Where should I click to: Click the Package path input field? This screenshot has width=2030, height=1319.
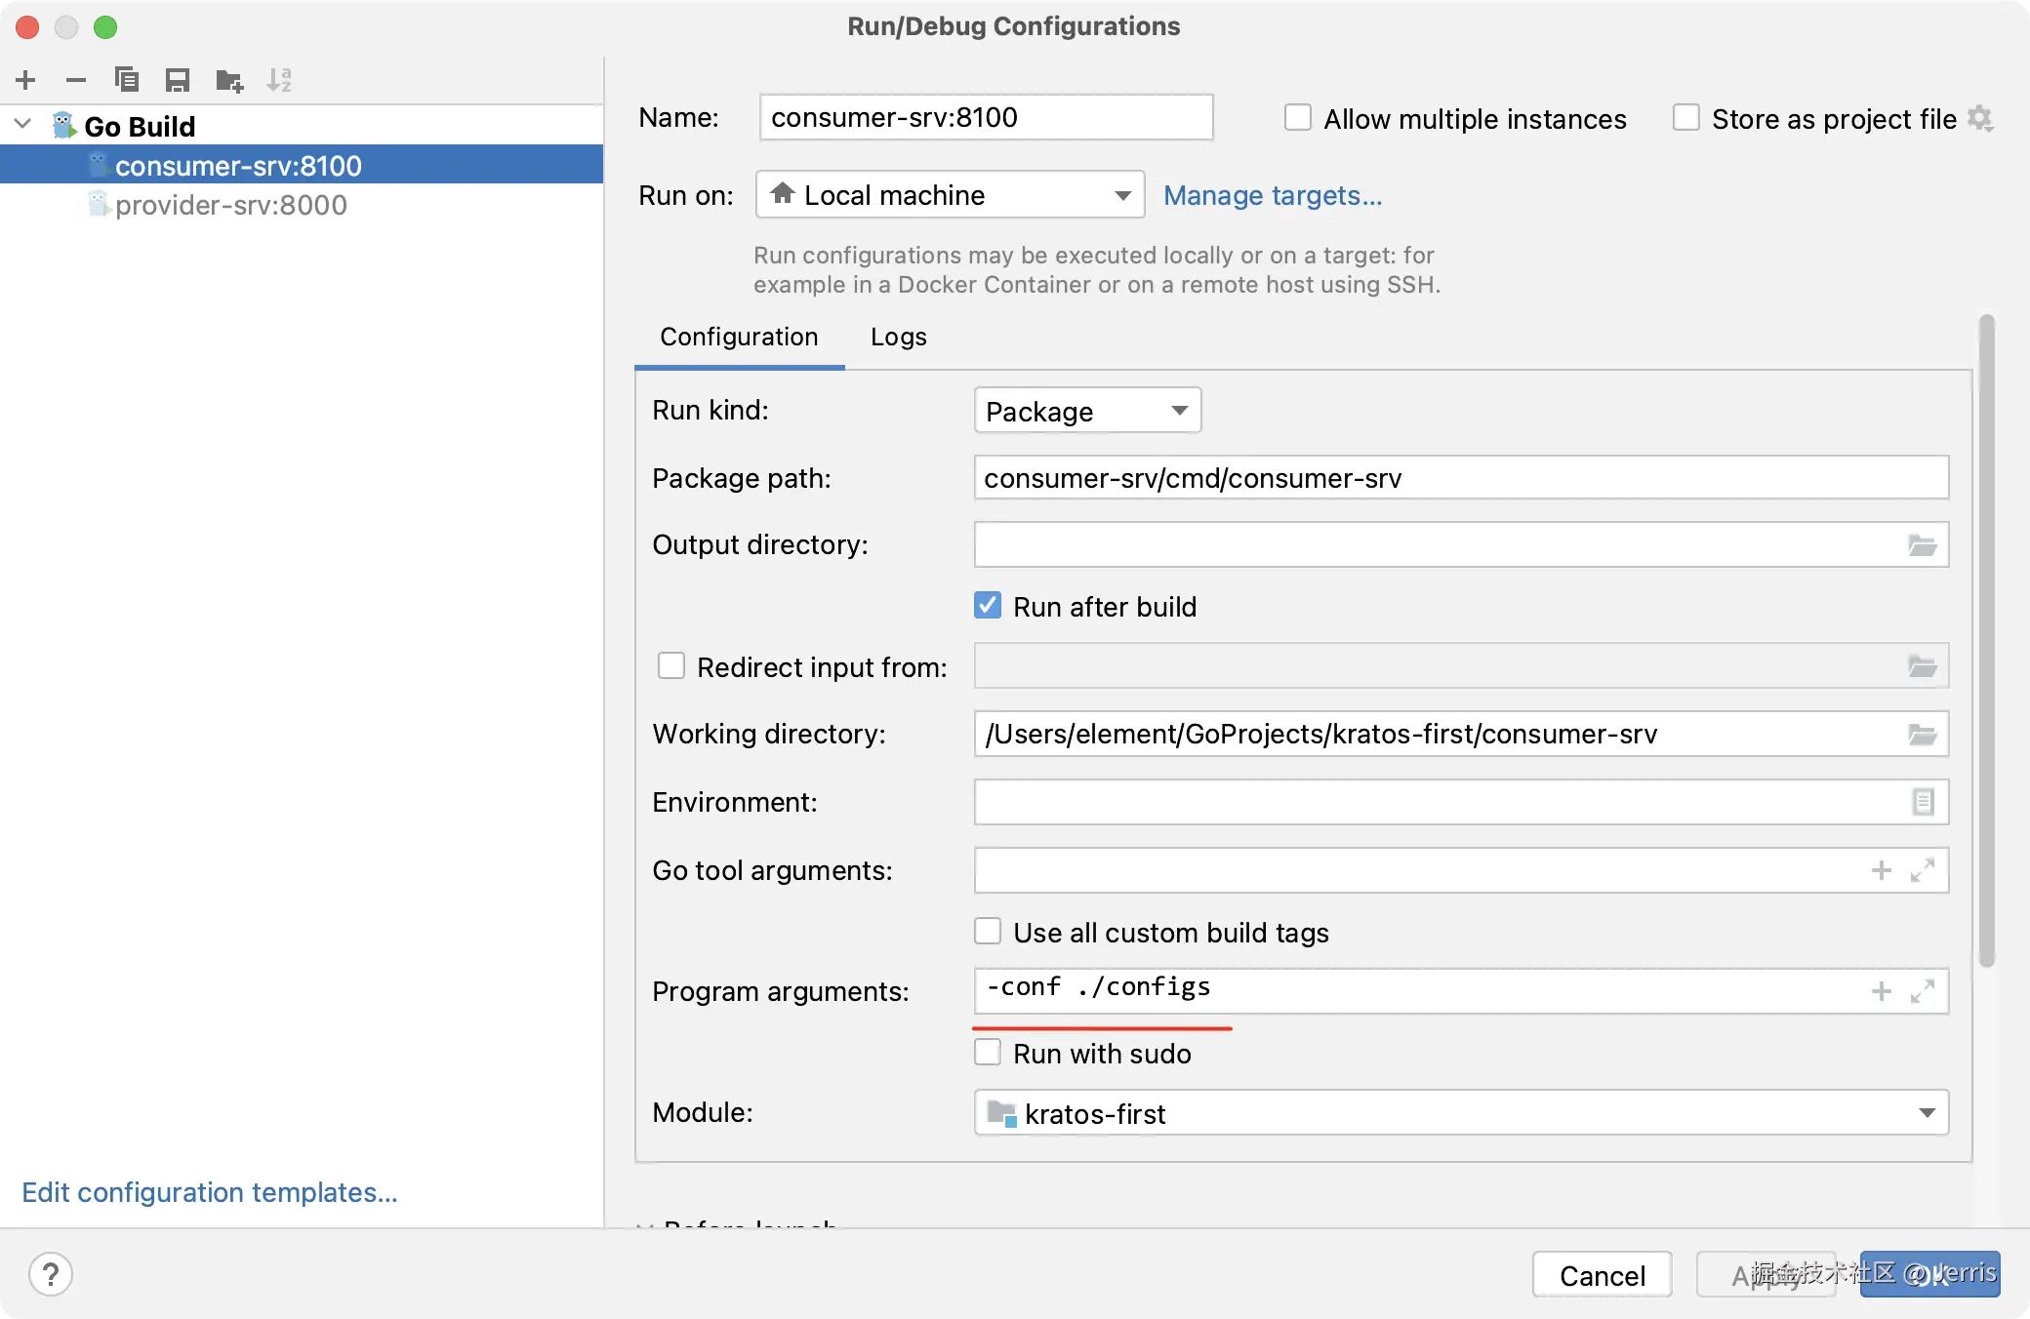[x=1460, y=478]
